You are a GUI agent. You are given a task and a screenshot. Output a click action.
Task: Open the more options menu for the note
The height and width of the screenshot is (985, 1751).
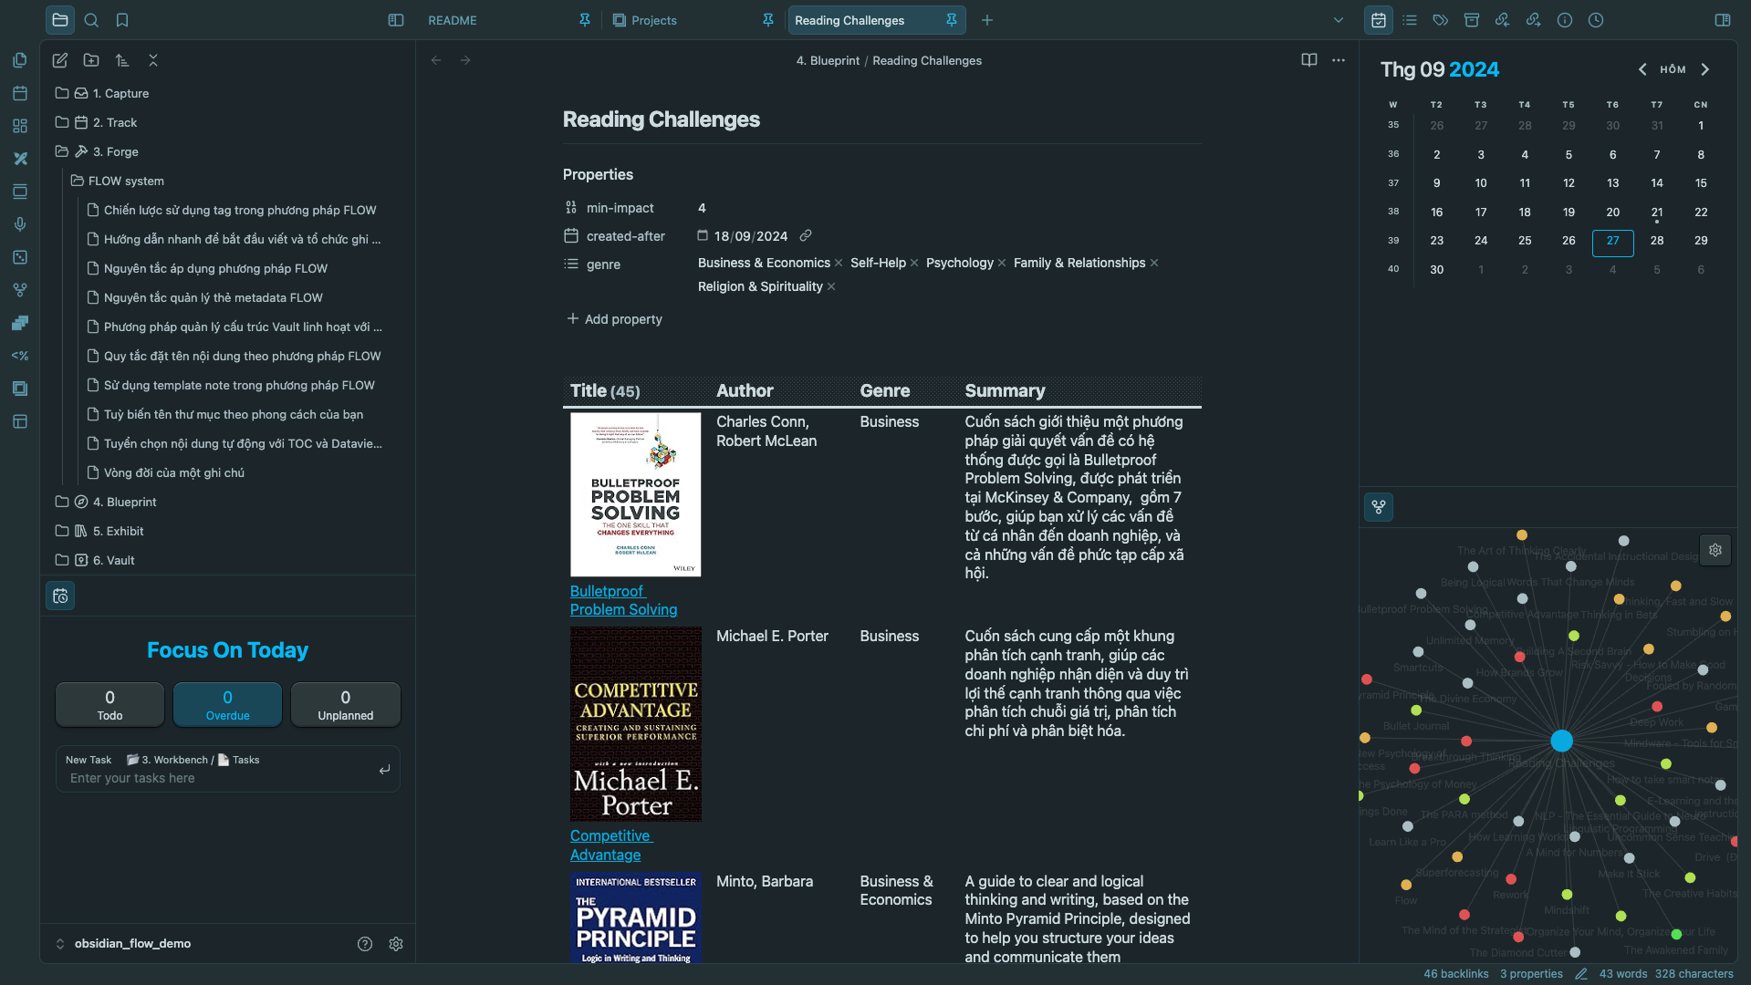click(x=1339, y=60)
